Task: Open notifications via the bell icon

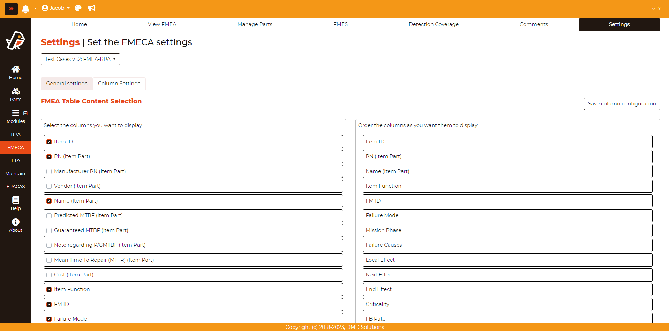Action: pos(25,9)
